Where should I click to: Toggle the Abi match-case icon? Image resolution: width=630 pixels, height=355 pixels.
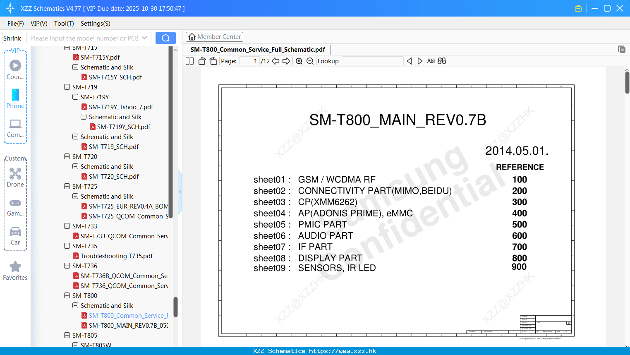click(x=431, y=61)
